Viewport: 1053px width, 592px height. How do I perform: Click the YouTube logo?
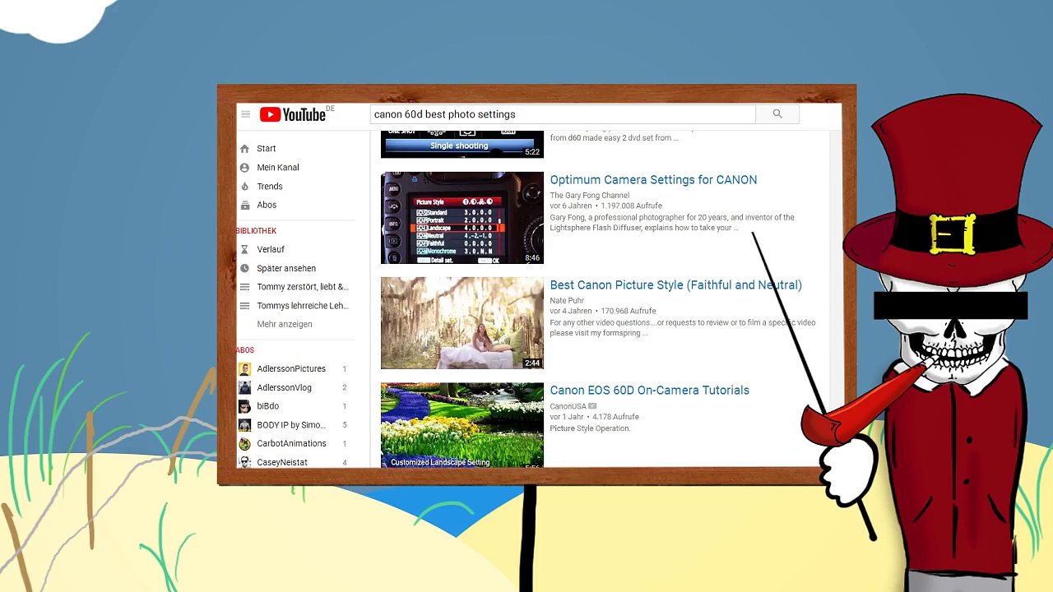pos(294,115)
